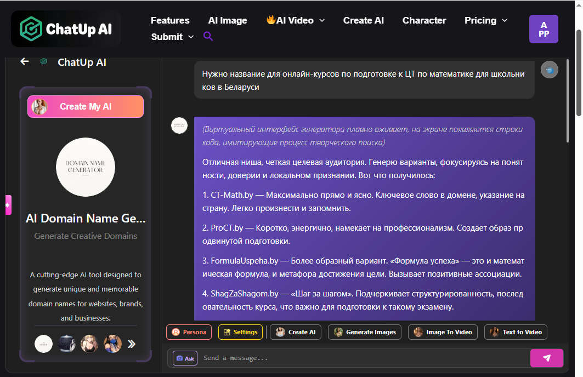Click the ChatUp AI logo

(66, 28)
